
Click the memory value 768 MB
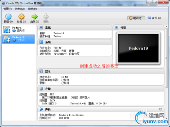pyautogui.click(x=57, y=48)
